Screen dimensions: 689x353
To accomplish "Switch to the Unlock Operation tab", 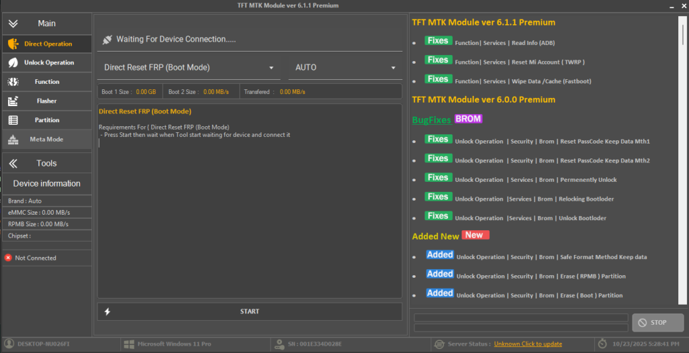I will tap(47, 62).
